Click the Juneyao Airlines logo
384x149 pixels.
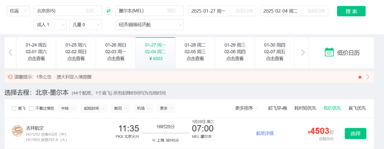[17, 131]
